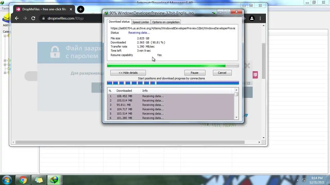
Task: Click down arrow of connections list scrollbar
Action: pyautogui.click(x=236, y=117)
